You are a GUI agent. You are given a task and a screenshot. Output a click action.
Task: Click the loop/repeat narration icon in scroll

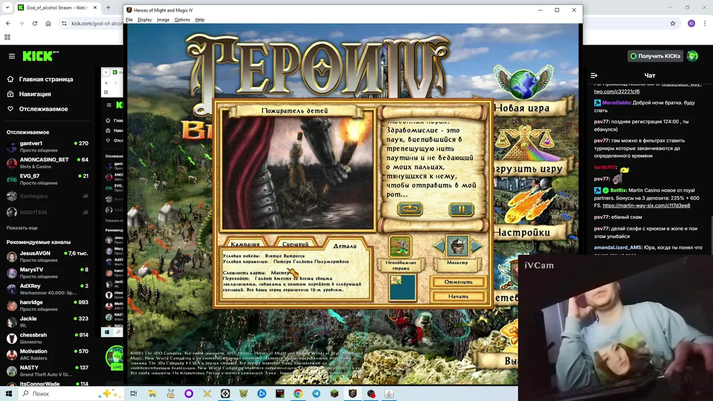pyautogui.click(x=410, y=209)
